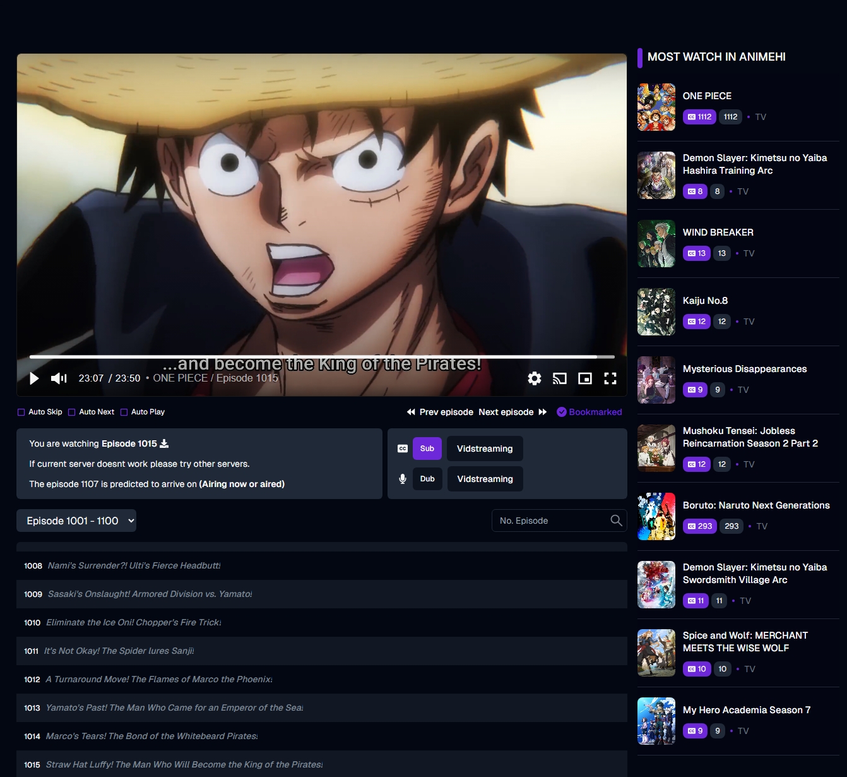Enter fullscreen video mode
The height and width of the screenshot is (777, 847).
pyautogui.click(x=610, y=378)
